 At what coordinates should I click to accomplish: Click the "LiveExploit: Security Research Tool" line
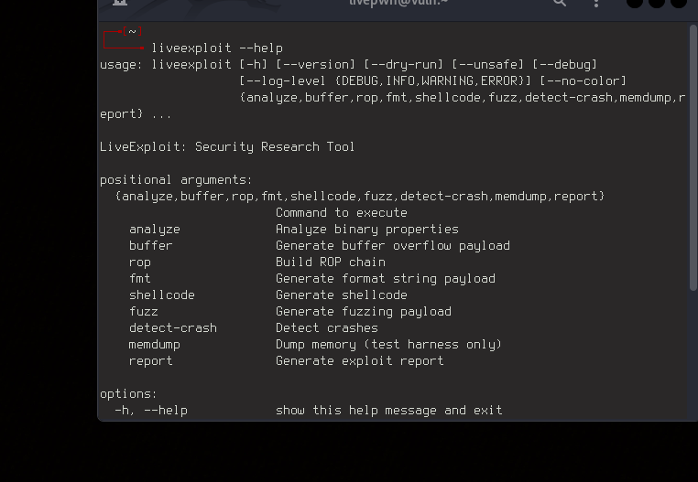pyautogui.click(x=227, y=146)
